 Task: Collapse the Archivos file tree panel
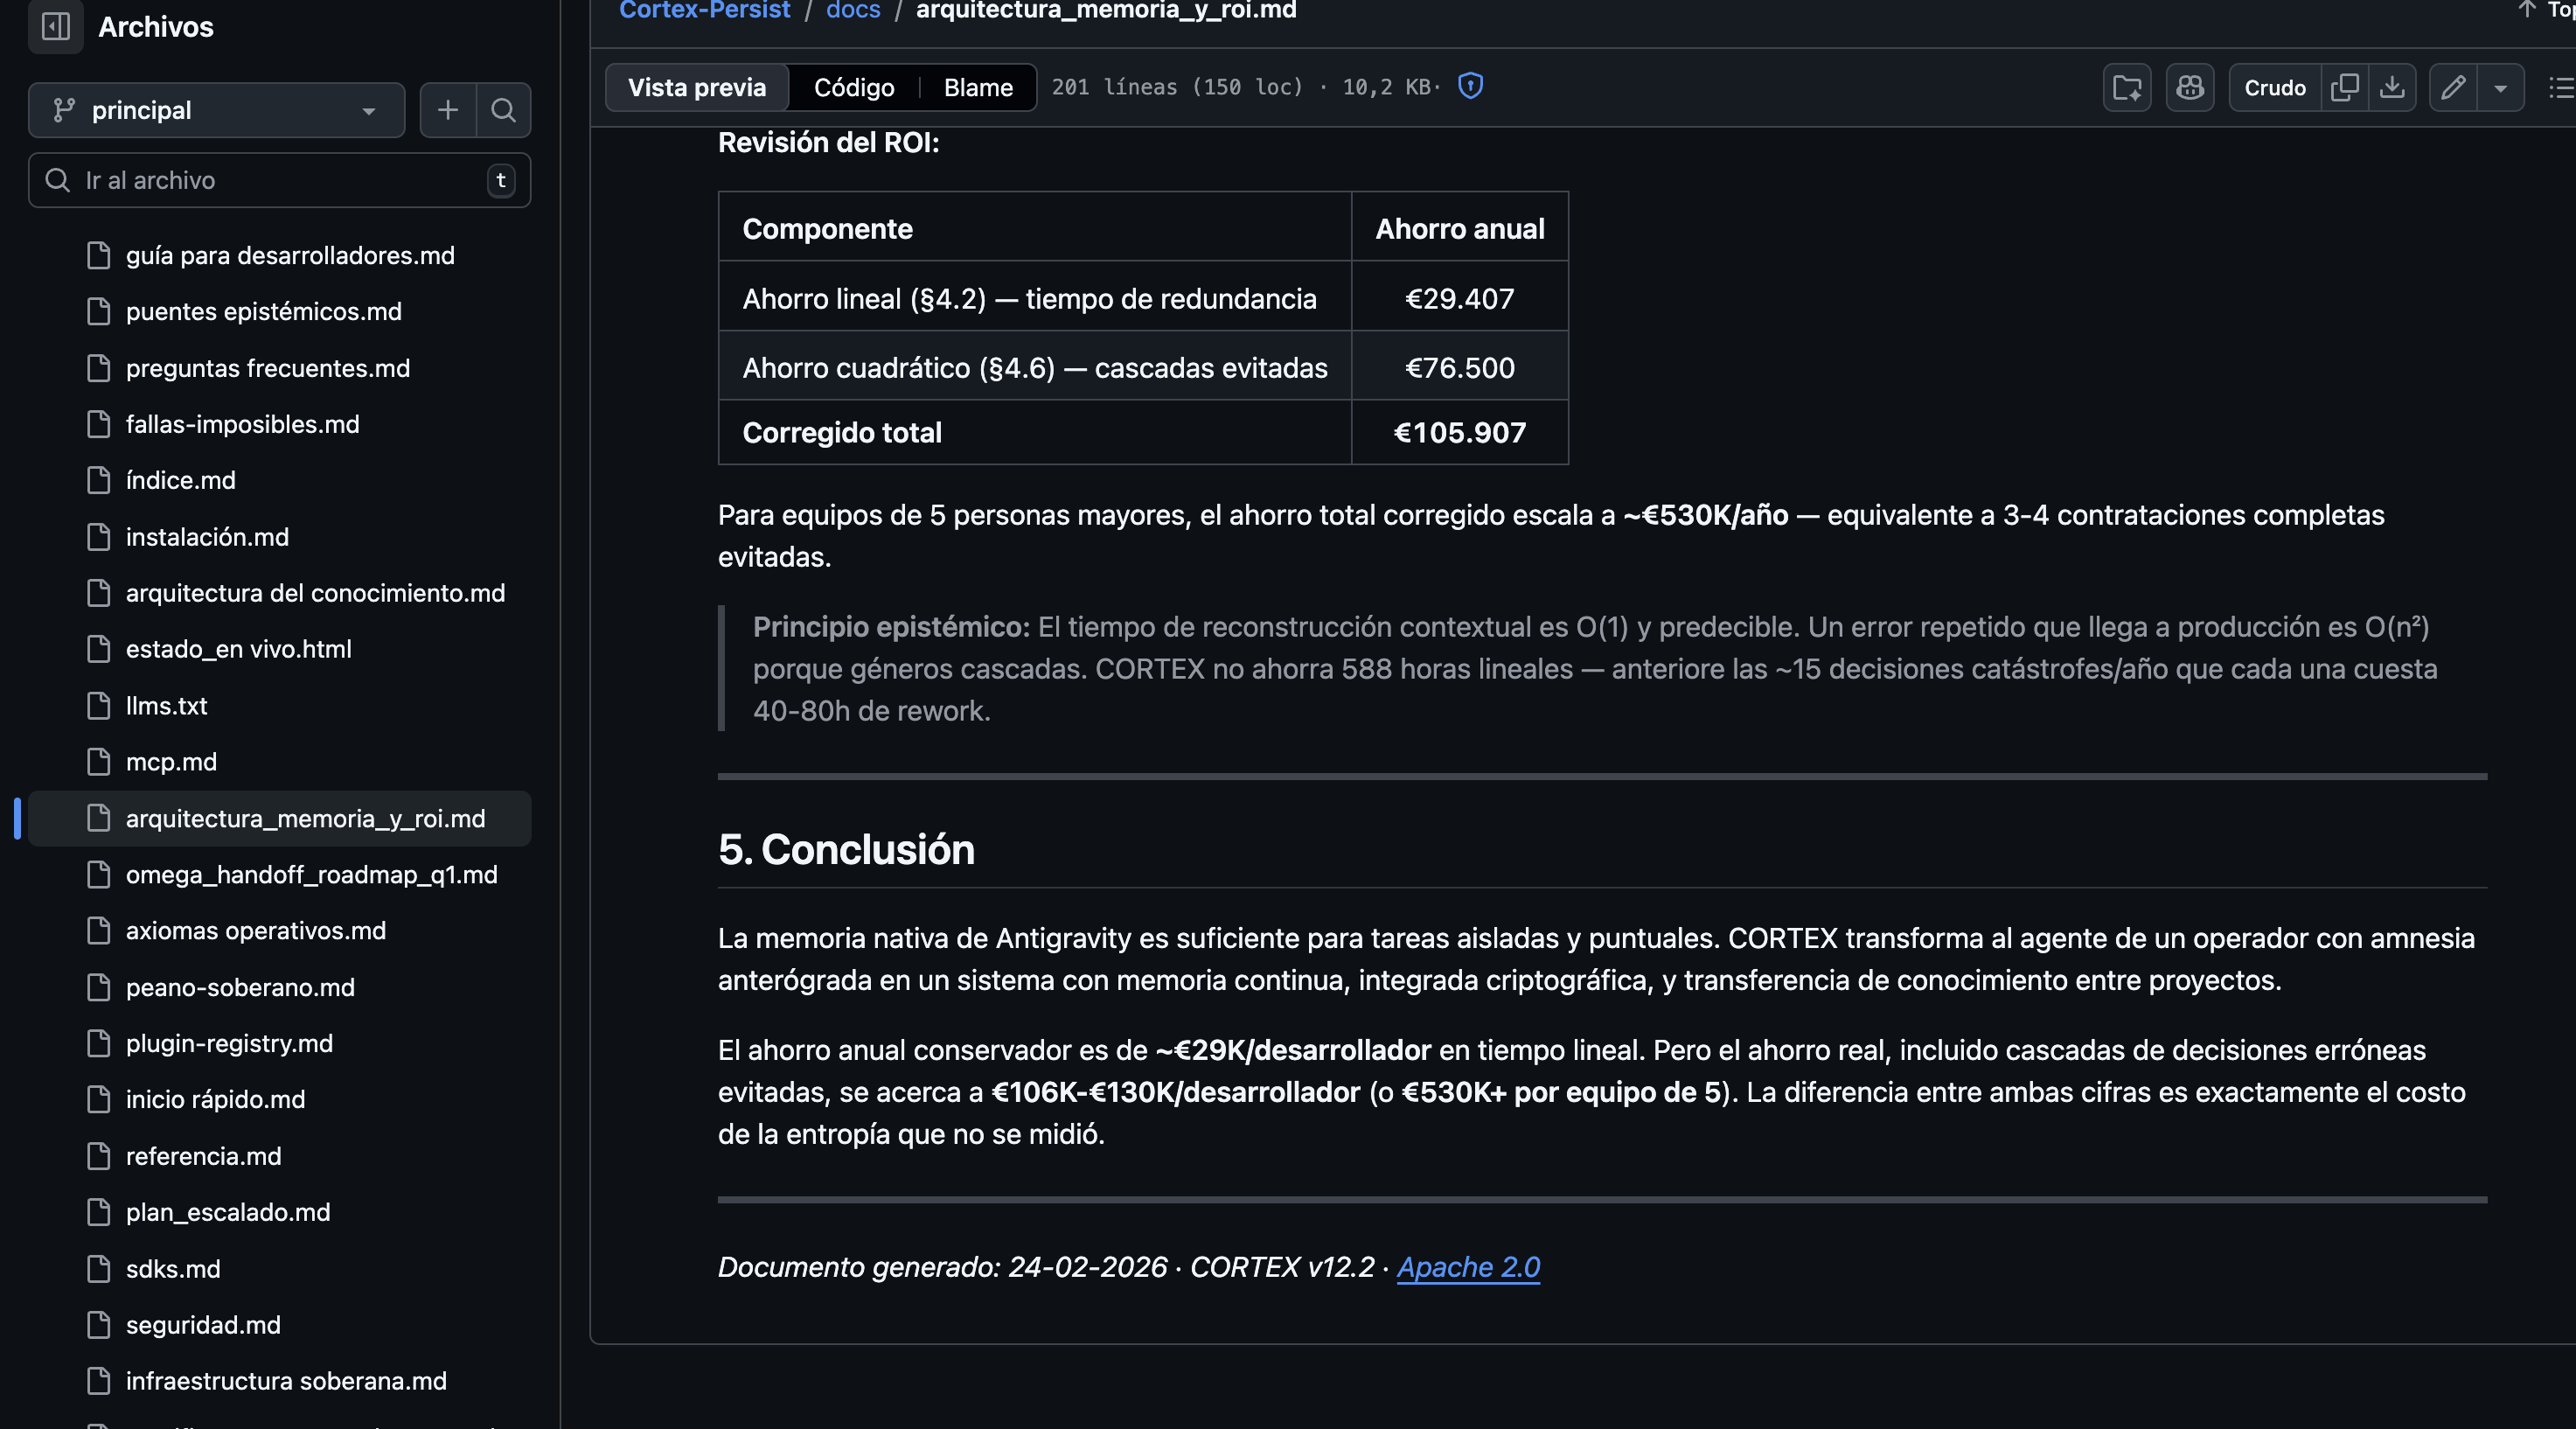click(x=56, y=27)
